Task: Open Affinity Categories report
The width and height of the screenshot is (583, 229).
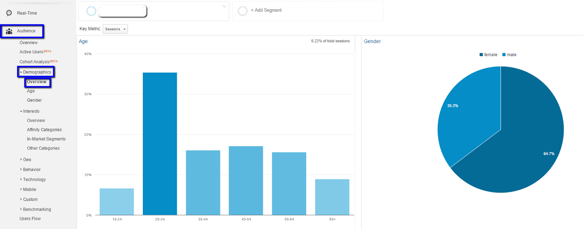Action: tap(44, 130)
